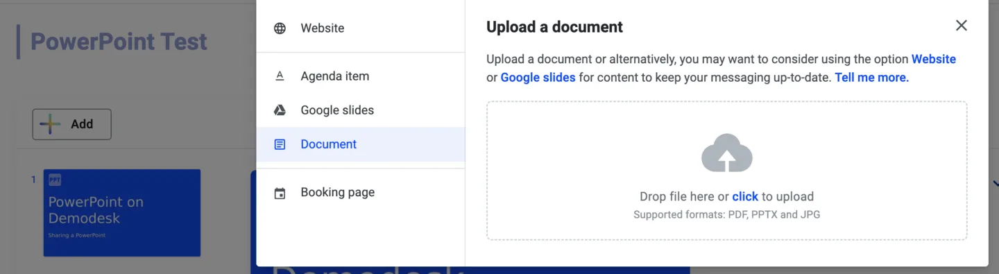The height and width of the screenshot is (274, 999).
Task: Click the calendar icon for Booking page
Action: (280, 193)
